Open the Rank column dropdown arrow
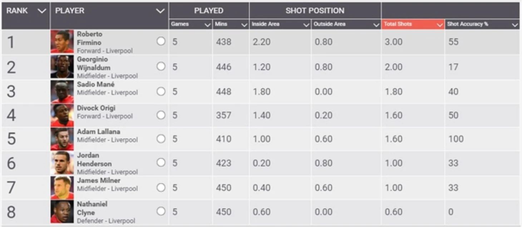This screenshot has width=522, height=227. pos(42,11)
